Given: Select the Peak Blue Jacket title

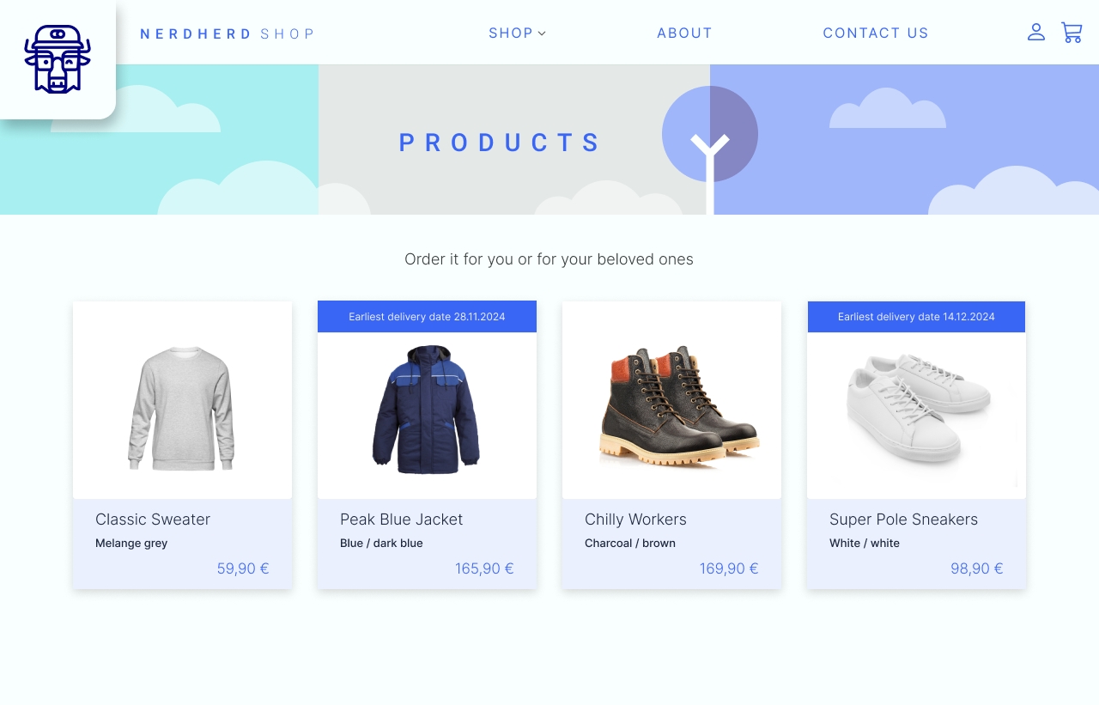Looking at the screenshot, I should coord(401,520).
